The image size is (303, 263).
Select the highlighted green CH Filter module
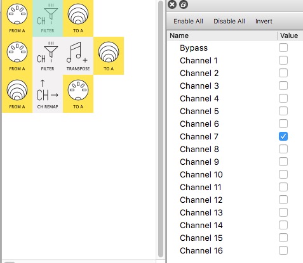(x=48, y=18)
